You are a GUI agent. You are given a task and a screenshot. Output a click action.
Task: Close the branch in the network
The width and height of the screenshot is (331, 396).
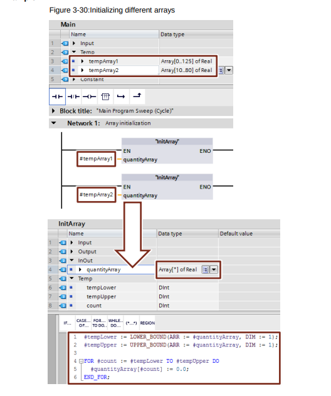pos(137,96)
